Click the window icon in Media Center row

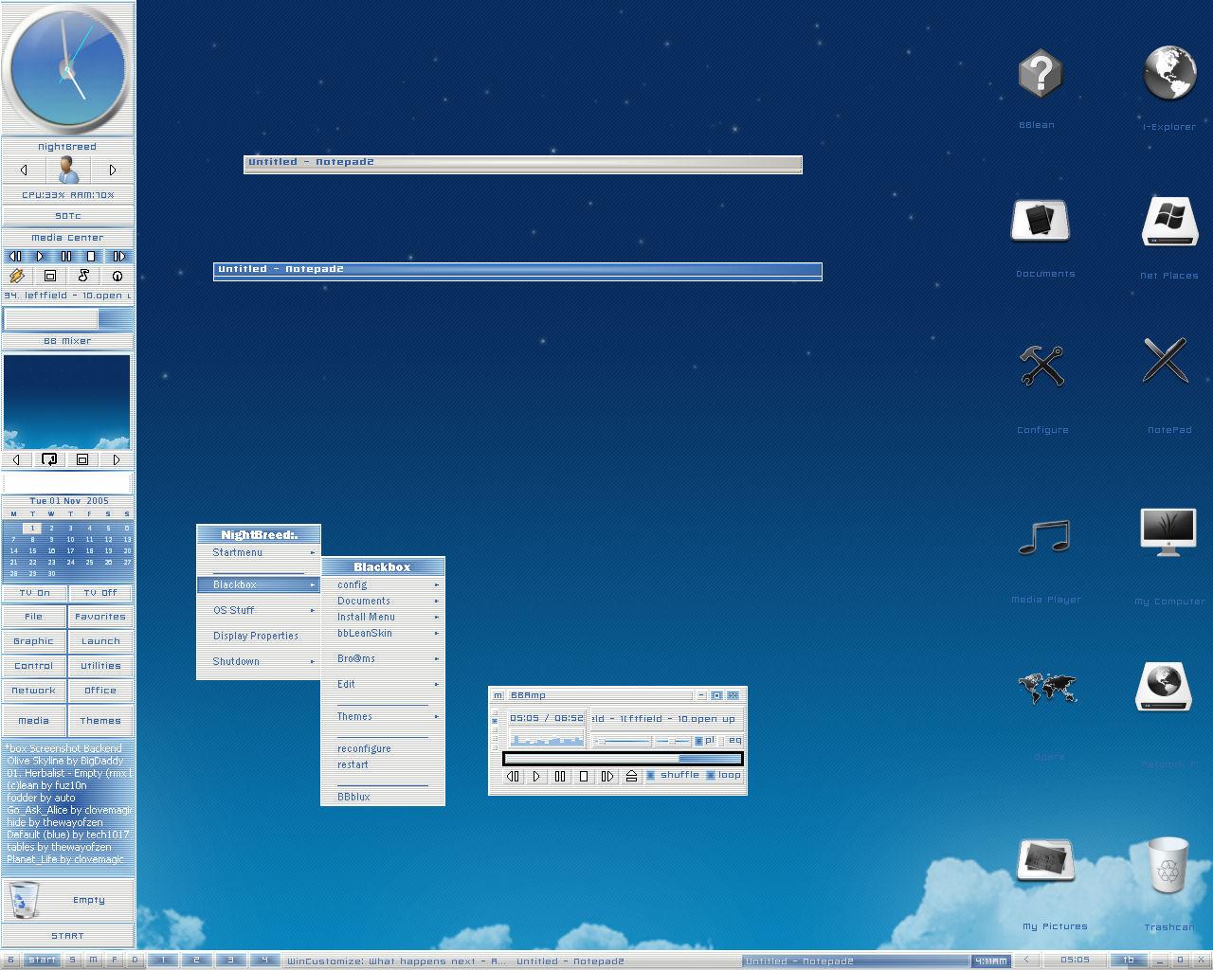pyautogui.click(x=50, y=276)
